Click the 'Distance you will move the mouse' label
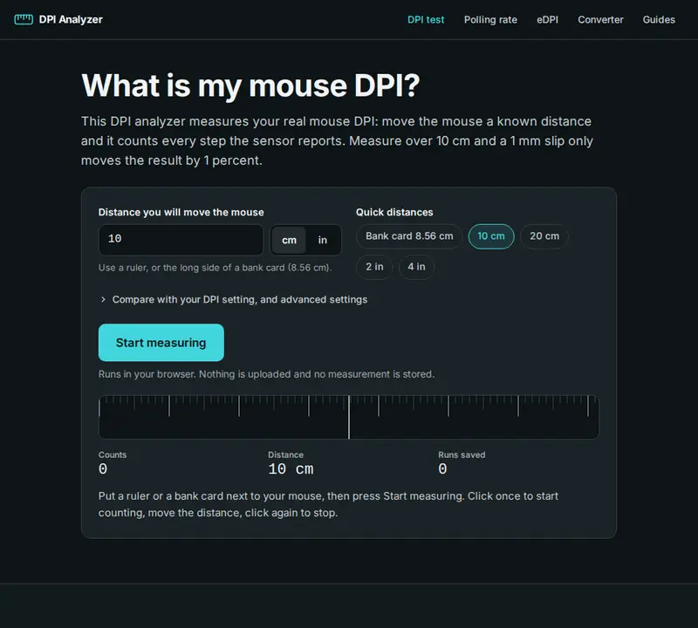This screenshot has width=698, height=628. point(181,212)
